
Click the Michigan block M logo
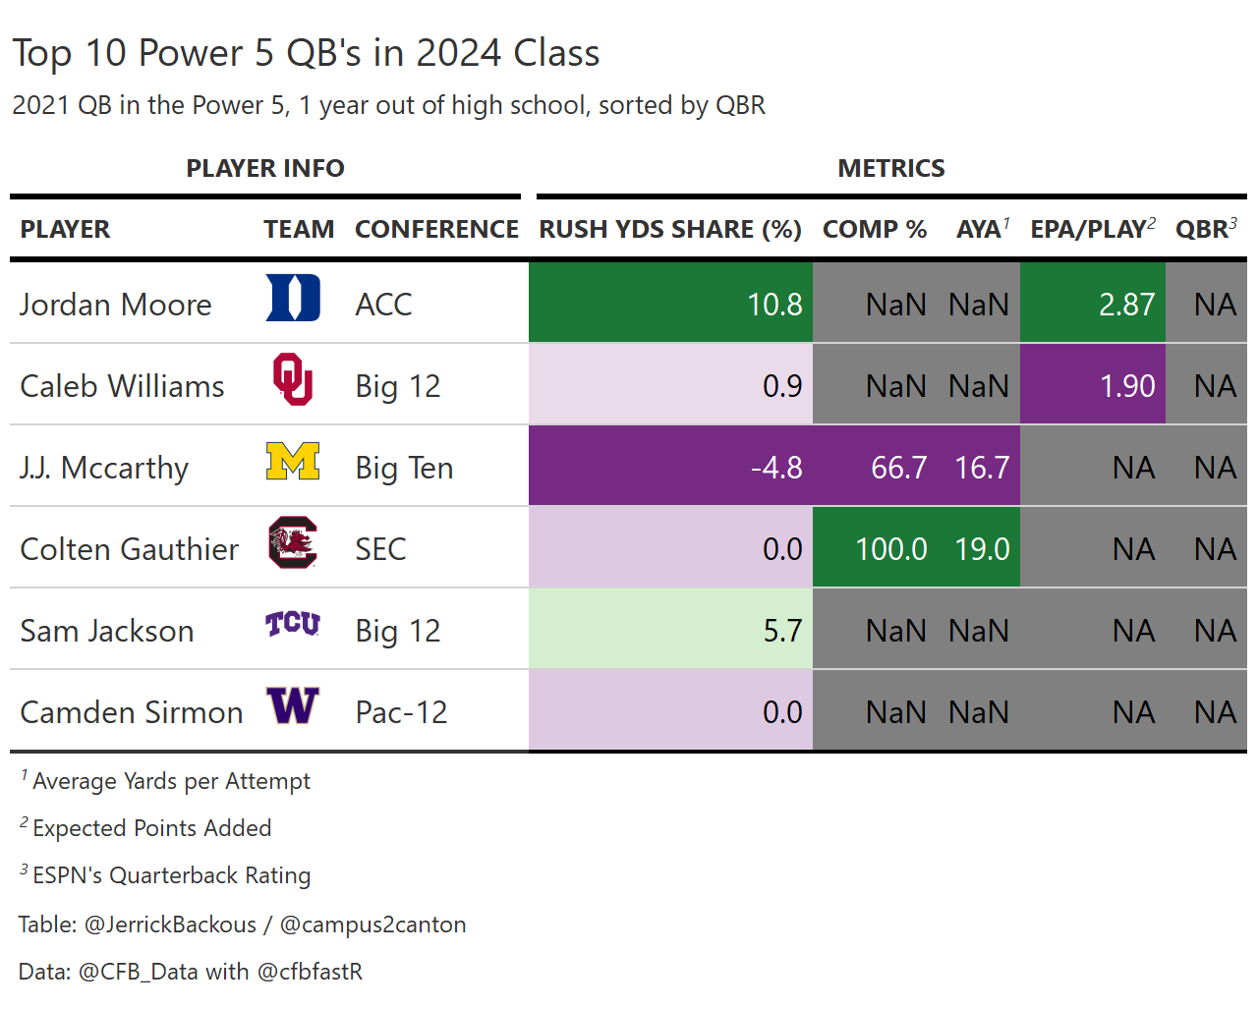[293, 461]
